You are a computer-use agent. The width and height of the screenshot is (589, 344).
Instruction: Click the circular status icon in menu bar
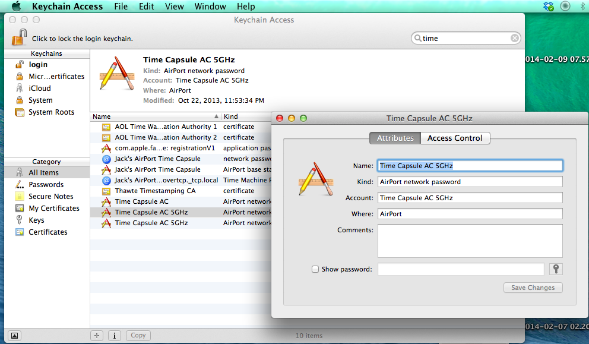click(565, 6)
